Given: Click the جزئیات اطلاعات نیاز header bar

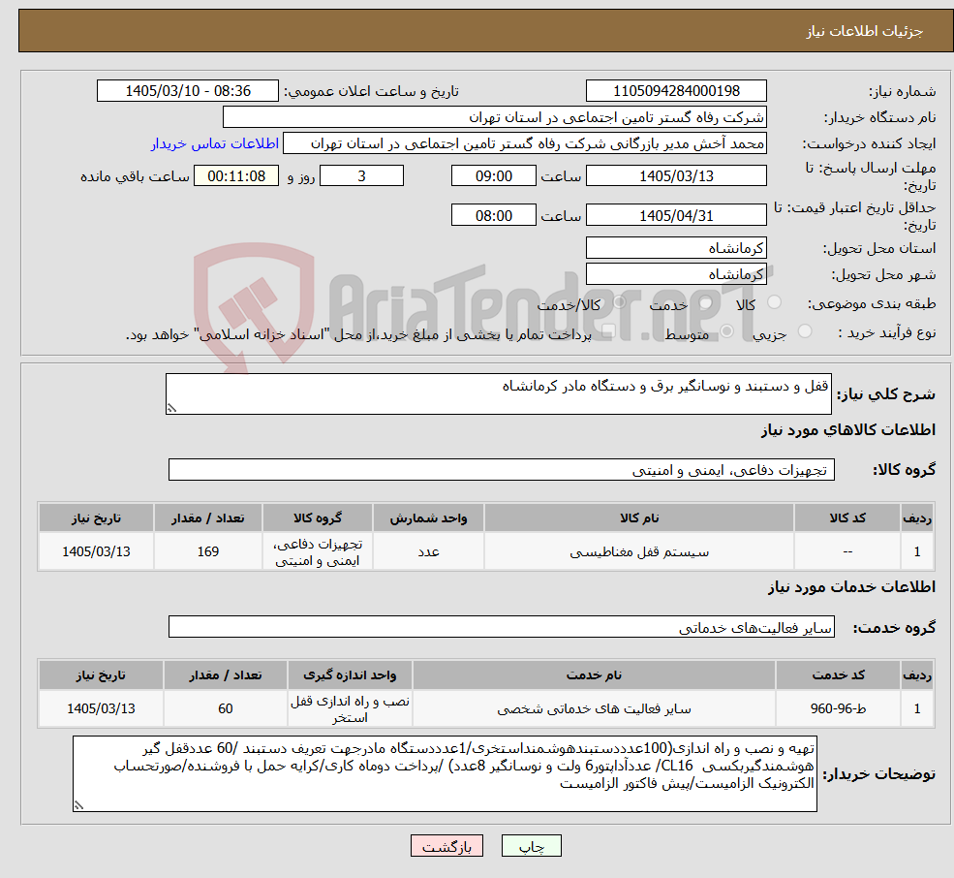Looking at the screenshot, I should [x=485, y=30].
